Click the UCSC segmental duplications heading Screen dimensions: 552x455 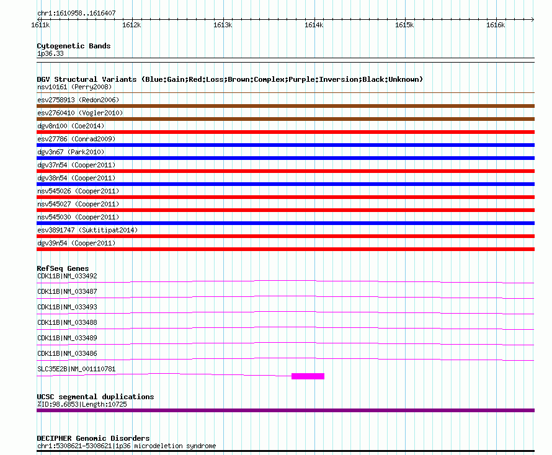[96, 397]
